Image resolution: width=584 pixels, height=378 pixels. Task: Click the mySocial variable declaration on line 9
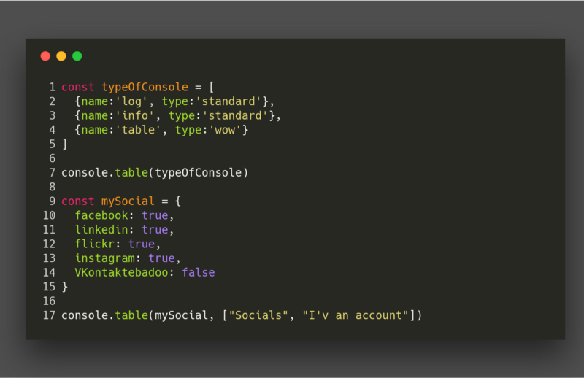tap(128, 201)
